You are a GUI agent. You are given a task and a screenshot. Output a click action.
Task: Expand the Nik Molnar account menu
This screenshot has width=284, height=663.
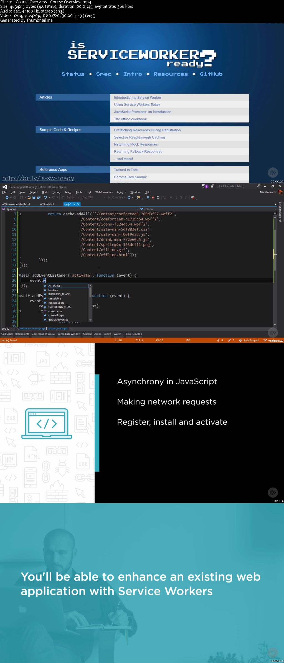[268, 192]
